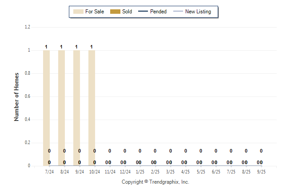
Task: Click the Pended dark line marker
Action: click(143, 12)
